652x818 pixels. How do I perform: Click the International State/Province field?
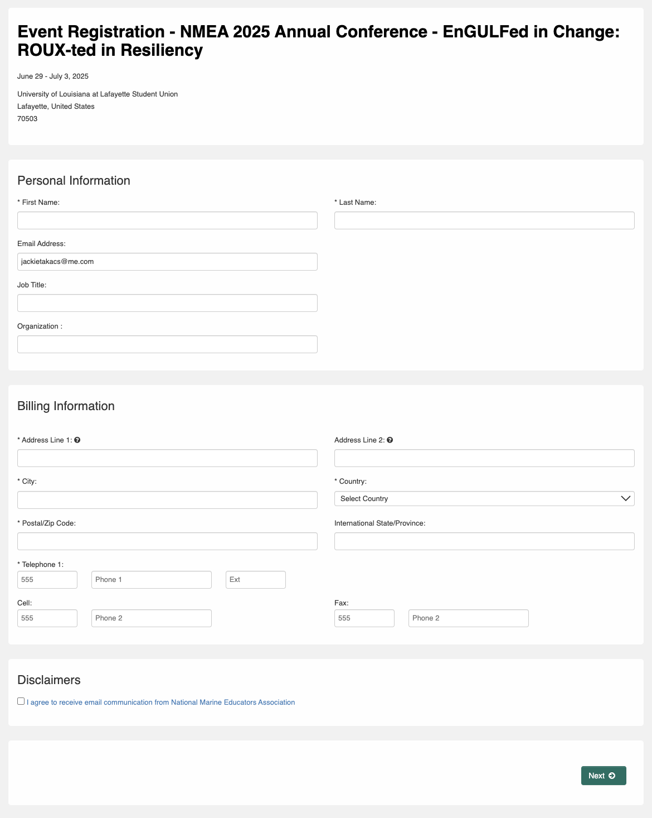click(x=484, y=541)
